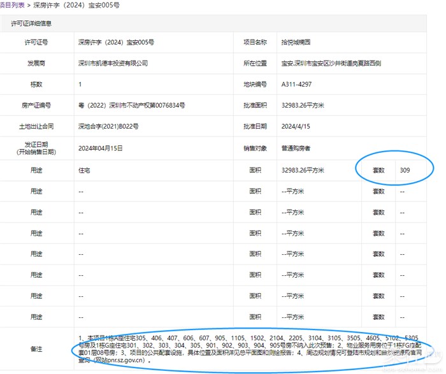Screen dimensions: 446x374
Task: Click the 发展商 label cell
Action: [36, 64]
